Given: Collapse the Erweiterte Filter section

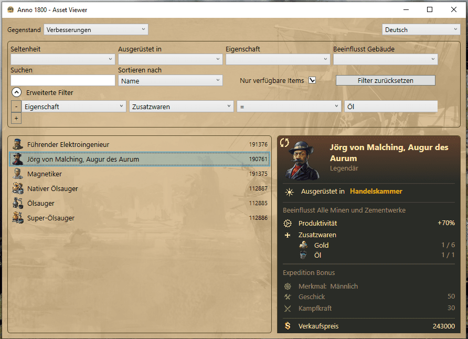Looking at the screenshot, I should [16, 92].
